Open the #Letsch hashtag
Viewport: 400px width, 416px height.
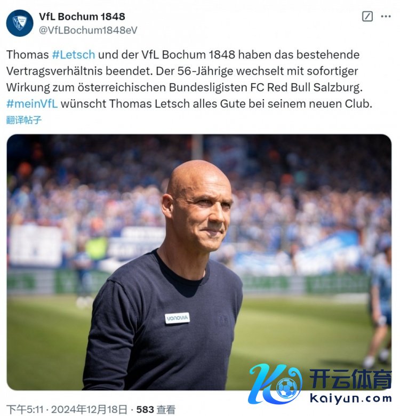[x=74, y=54]
